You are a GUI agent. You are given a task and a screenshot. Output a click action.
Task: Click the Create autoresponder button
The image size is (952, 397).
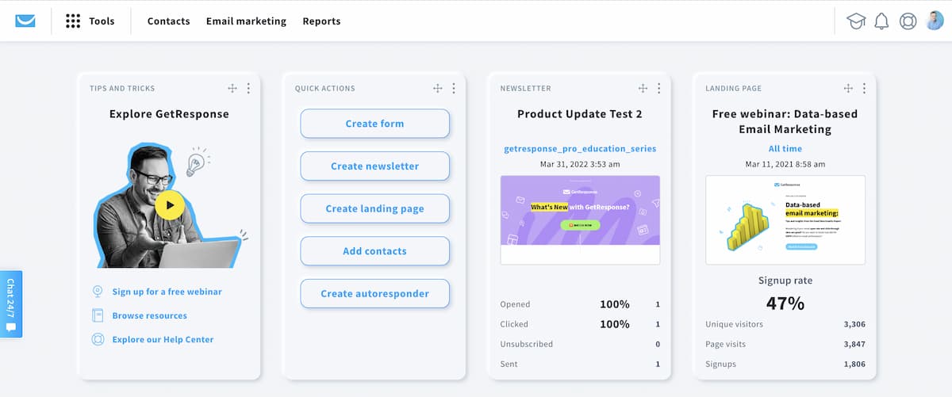(374, 293)
